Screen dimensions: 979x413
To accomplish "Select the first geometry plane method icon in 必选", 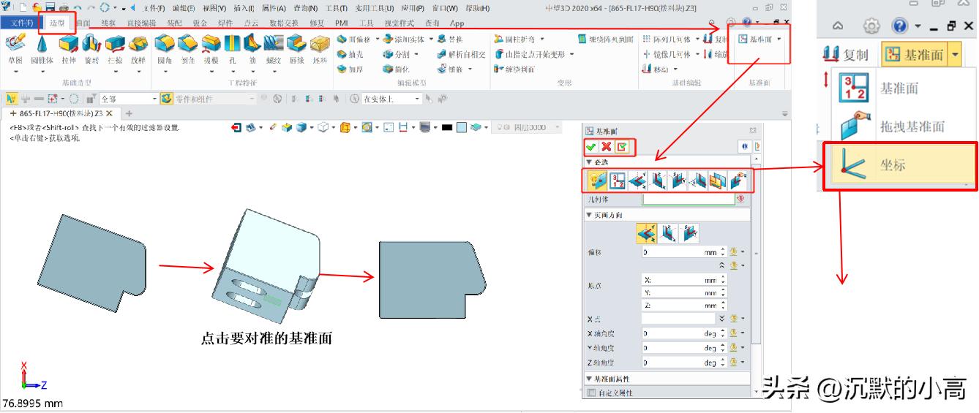I will point(597,180).
